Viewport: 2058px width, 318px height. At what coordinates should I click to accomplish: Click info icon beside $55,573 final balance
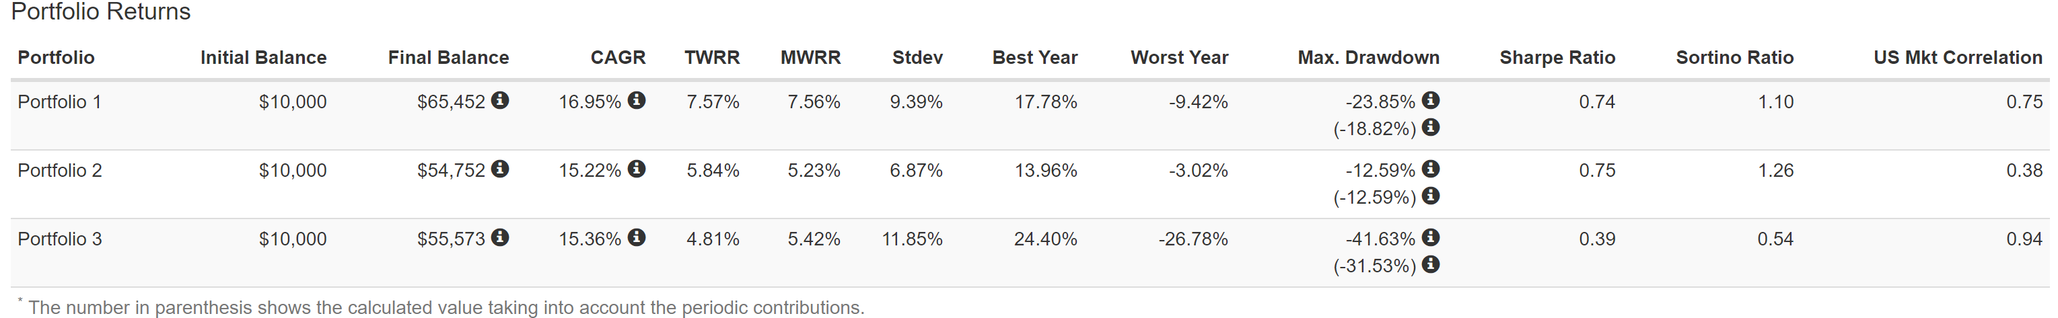pos(500,237)
